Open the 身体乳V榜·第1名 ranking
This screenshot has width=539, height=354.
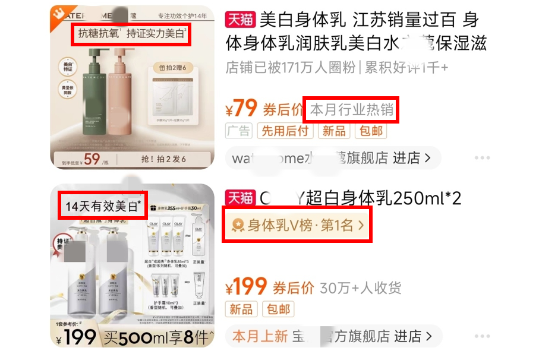(297, 226)
